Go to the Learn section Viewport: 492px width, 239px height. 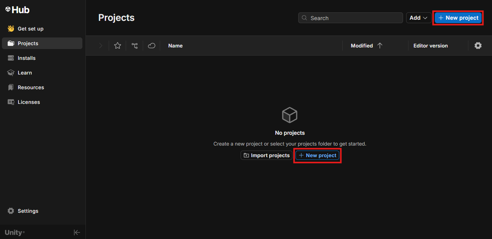(x=25, y=73)
